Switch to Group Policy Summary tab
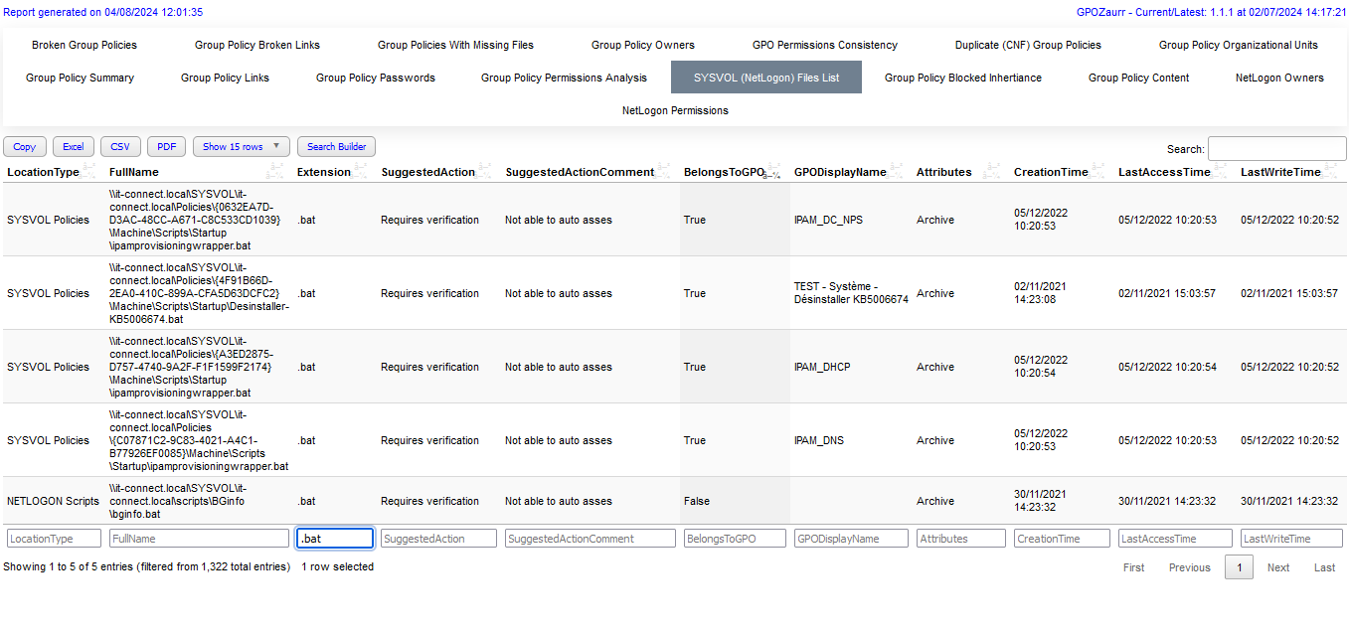The image size is (1349, 636). click(x=80, y=78)
